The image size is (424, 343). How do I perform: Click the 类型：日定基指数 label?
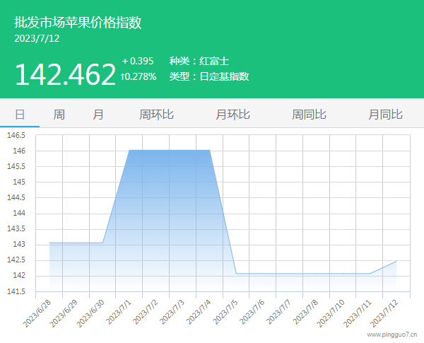(209, 76)
